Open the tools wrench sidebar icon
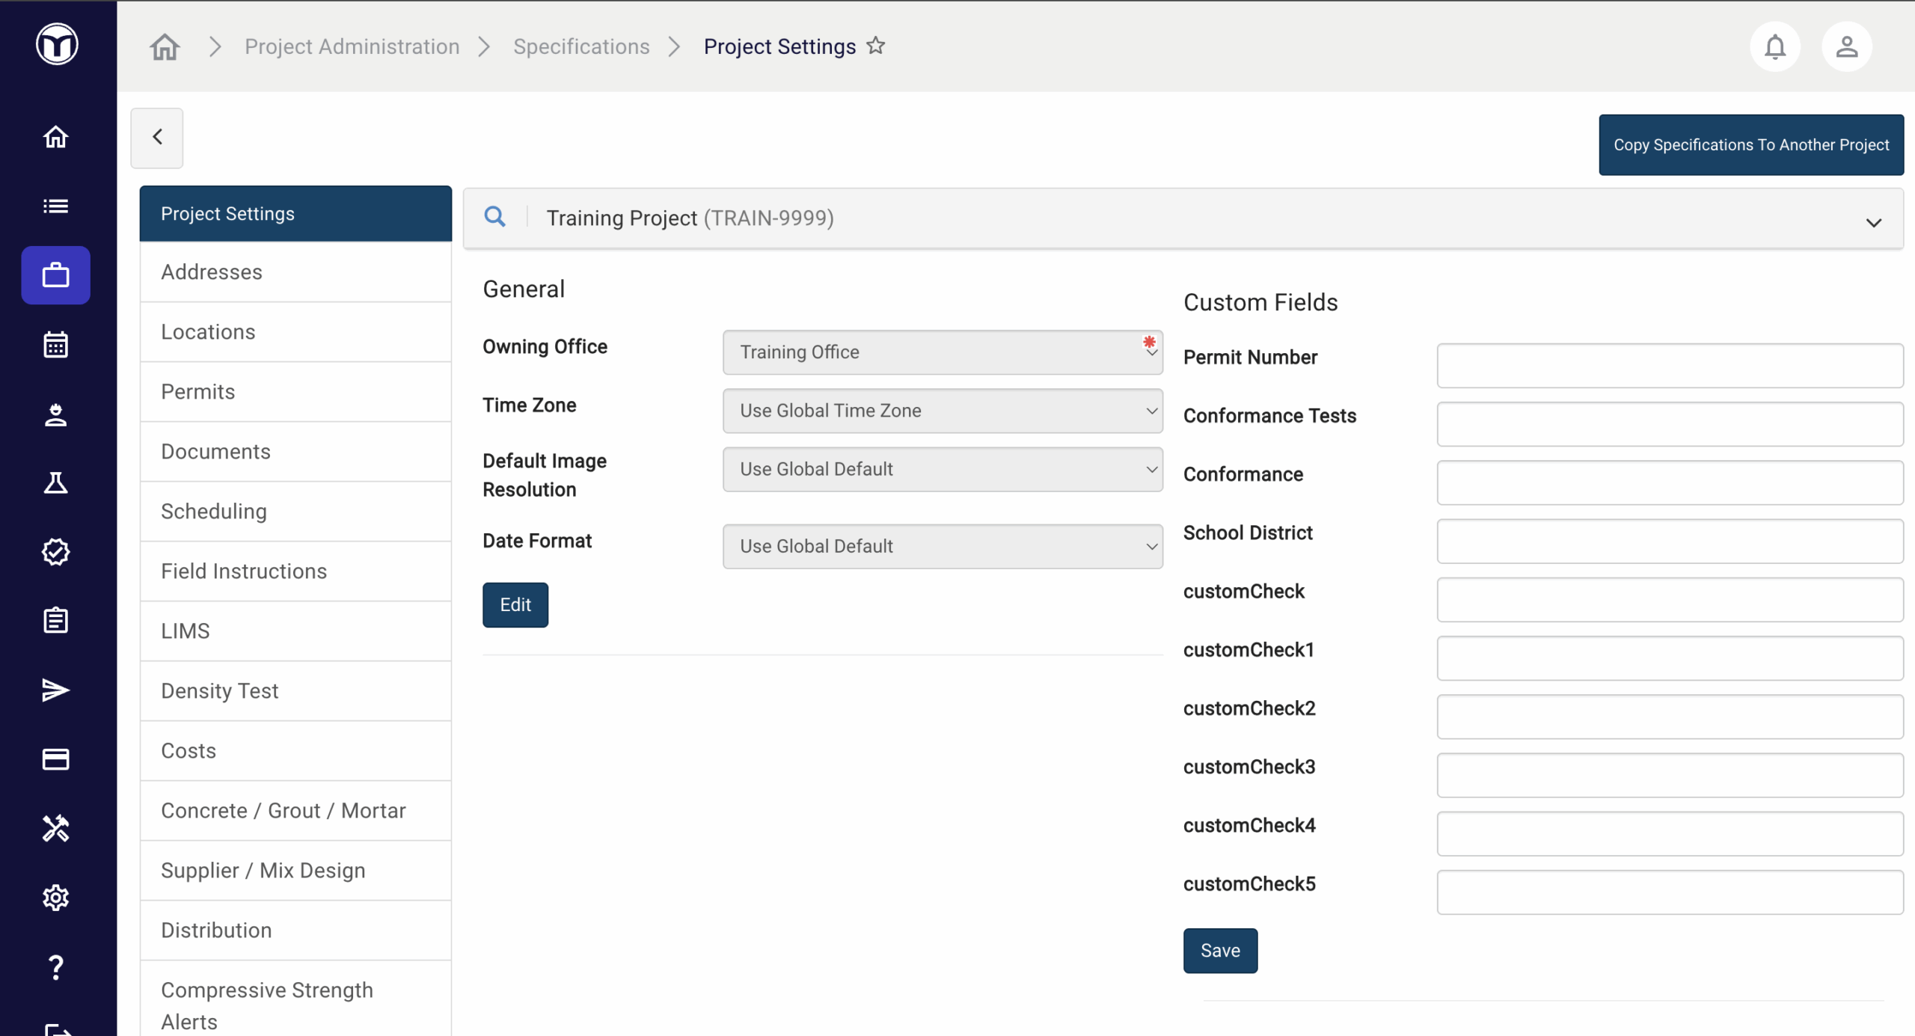1915x1036 pixels. click(x=55, y=828)
